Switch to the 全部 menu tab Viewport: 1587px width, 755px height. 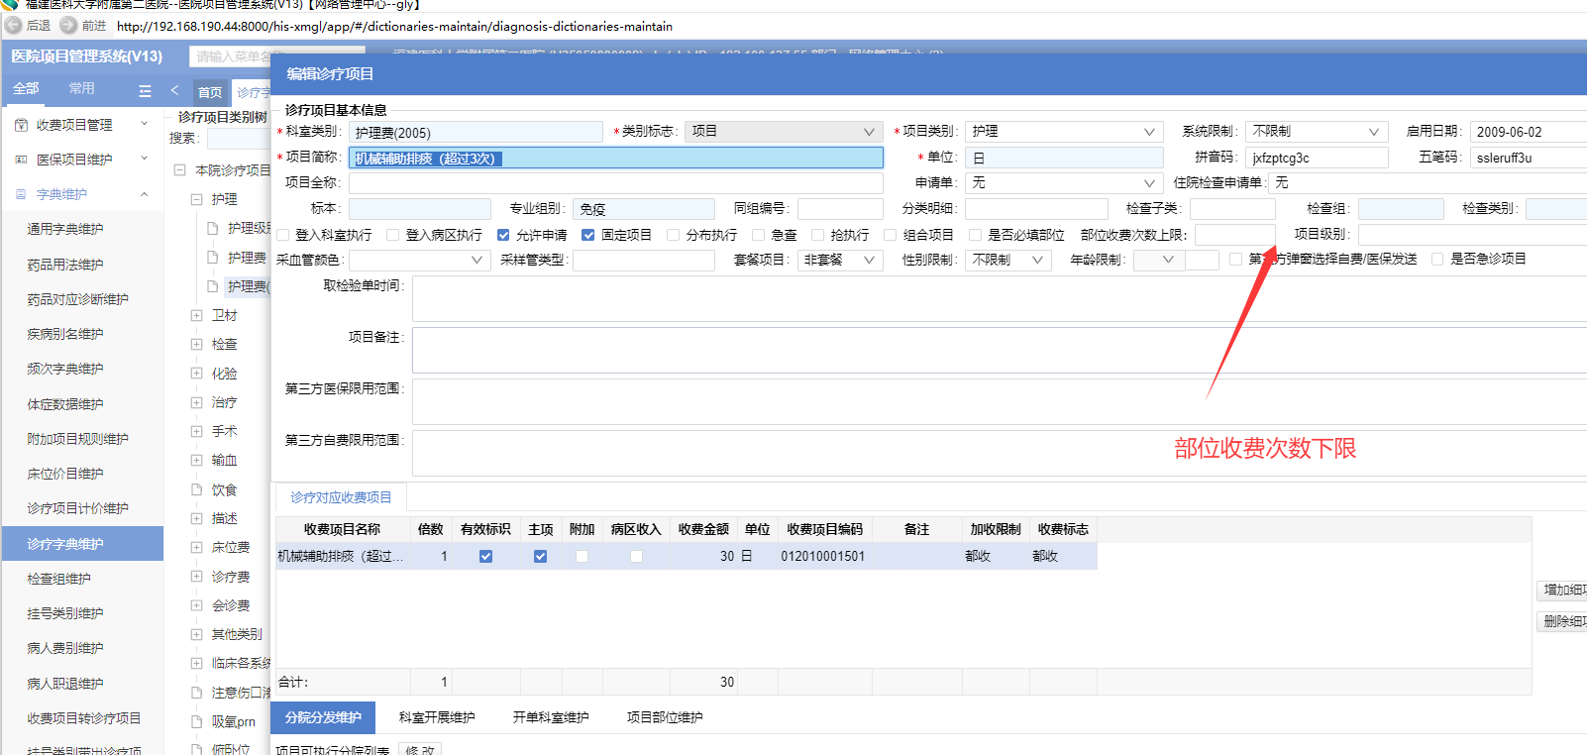click(x=26, y=88)
